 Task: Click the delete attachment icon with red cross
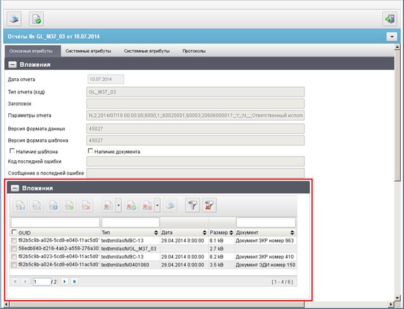(86, 205)
